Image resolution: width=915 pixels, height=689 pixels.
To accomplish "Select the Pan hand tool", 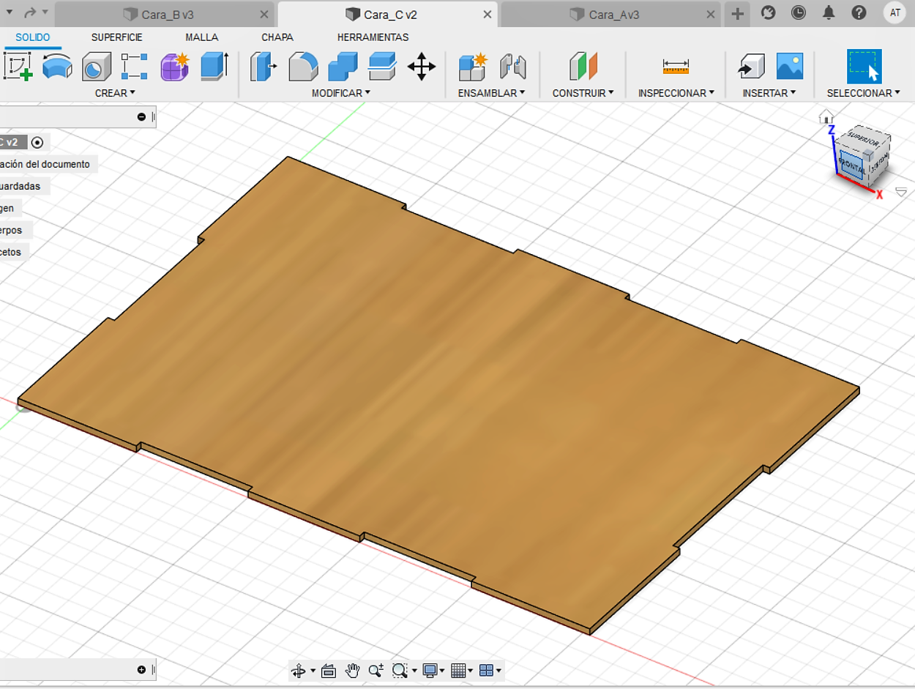I will pos(353,670).
